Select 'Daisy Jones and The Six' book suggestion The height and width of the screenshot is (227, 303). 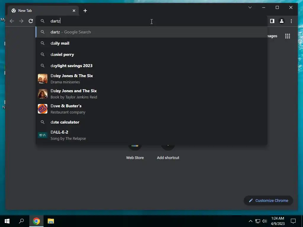pos(152,94)
